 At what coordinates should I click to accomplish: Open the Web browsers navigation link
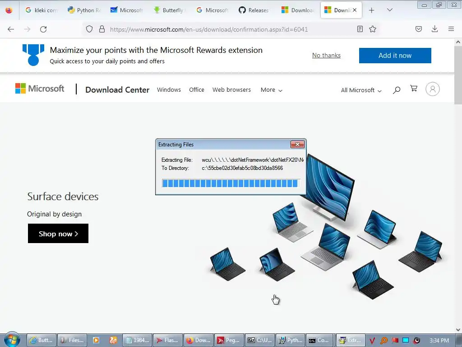[x=231, y=90]
